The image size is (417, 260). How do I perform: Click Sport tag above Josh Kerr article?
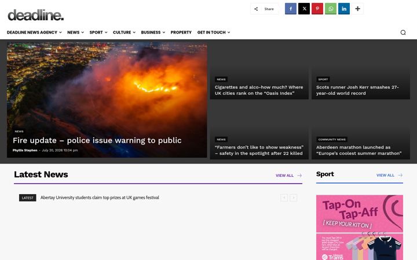coord(323,79)
